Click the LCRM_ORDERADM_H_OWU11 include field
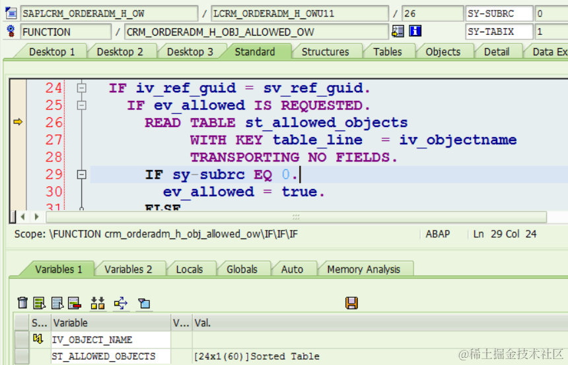The height and width of the screenshot is (365, 568). pos(300,13)
